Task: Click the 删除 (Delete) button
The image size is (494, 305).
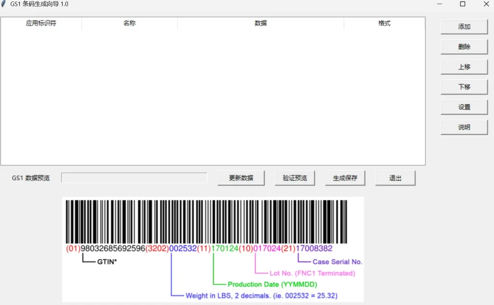Action: [464, 47]
